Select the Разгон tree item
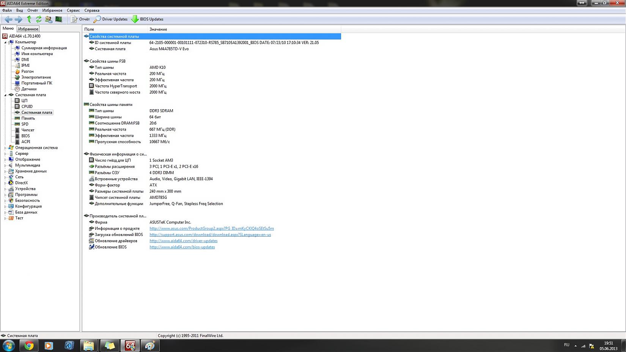This screenshot has height=352, width=626. click(x=27, y=71)
